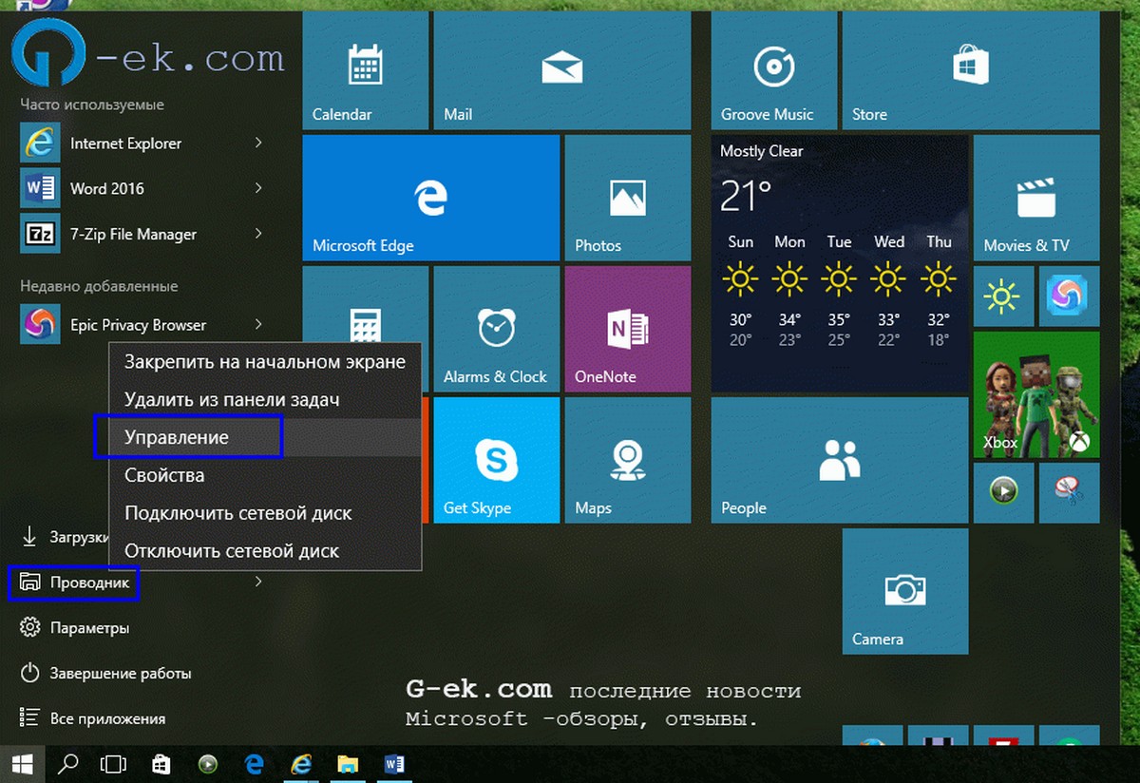Open the Calendar tile
The image size is (1140, 783).
click(365, 70)
